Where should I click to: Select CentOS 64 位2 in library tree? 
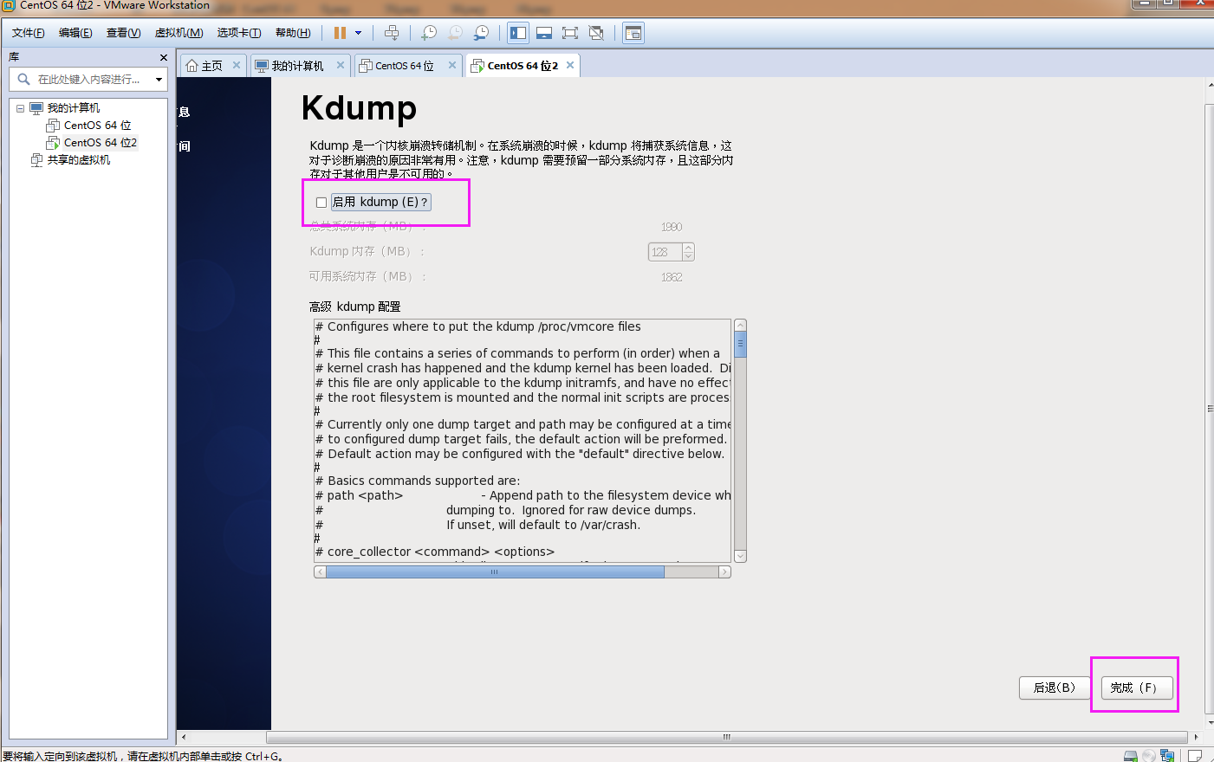point(100,143)
